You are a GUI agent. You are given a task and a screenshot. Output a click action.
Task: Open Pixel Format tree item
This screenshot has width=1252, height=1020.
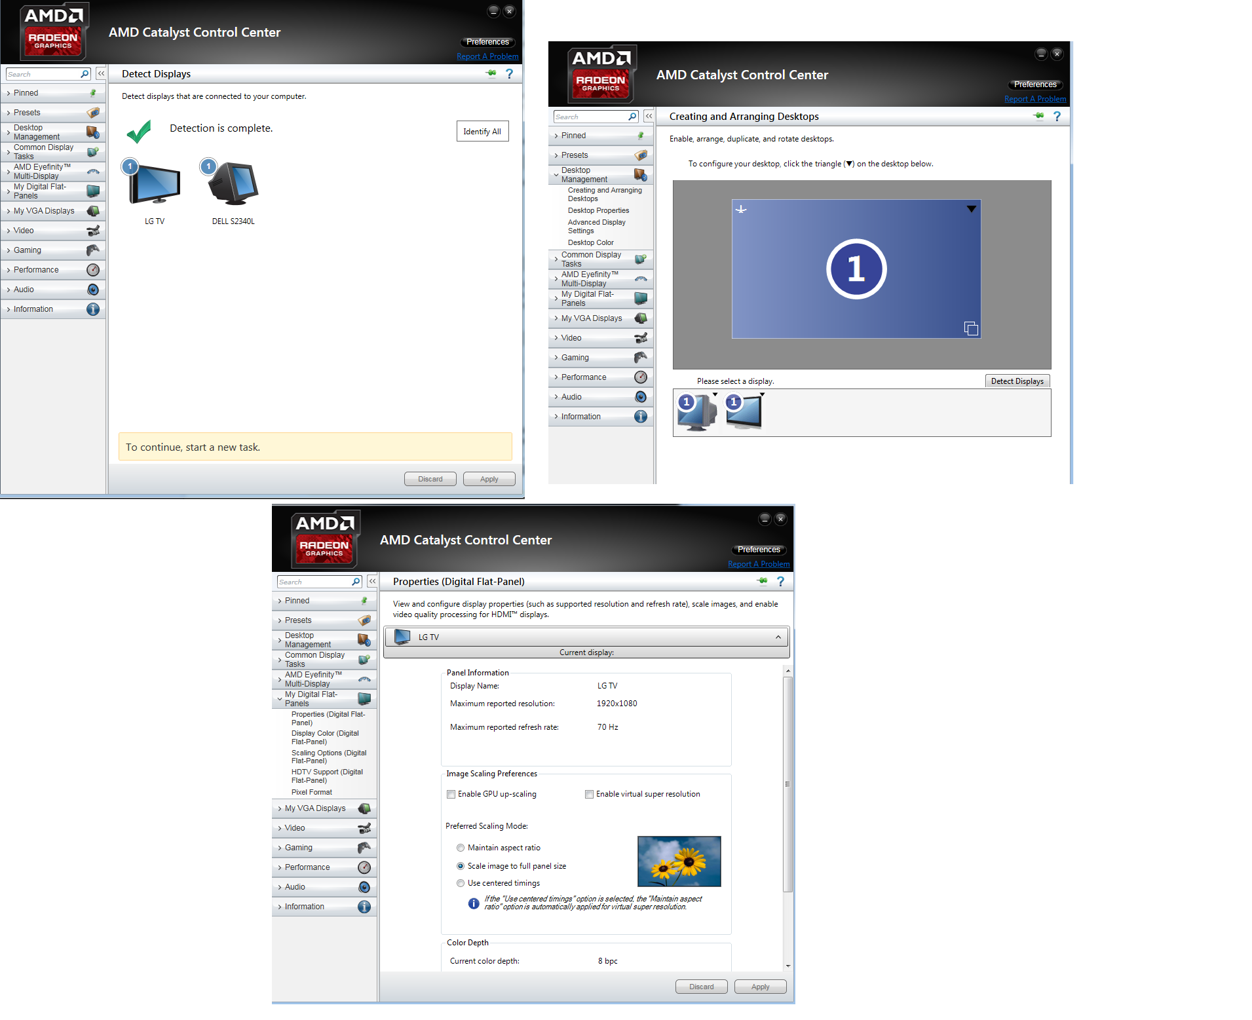click(311, 793)
